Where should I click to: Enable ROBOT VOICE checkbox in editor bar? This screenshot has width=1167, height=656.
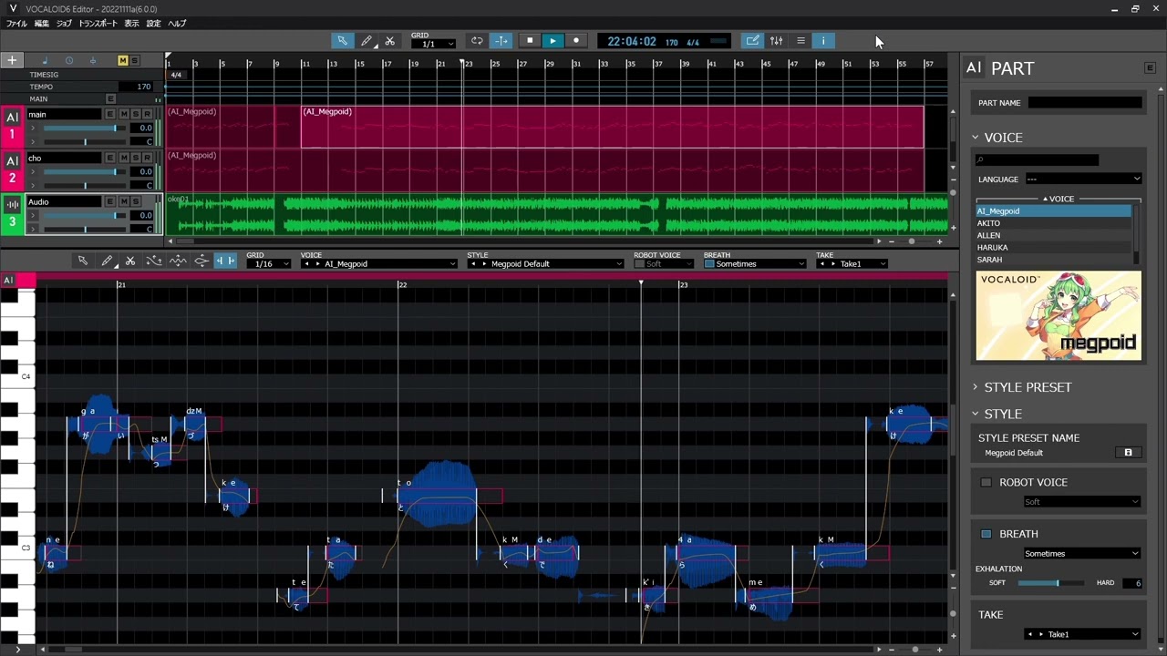coord(640,264)
